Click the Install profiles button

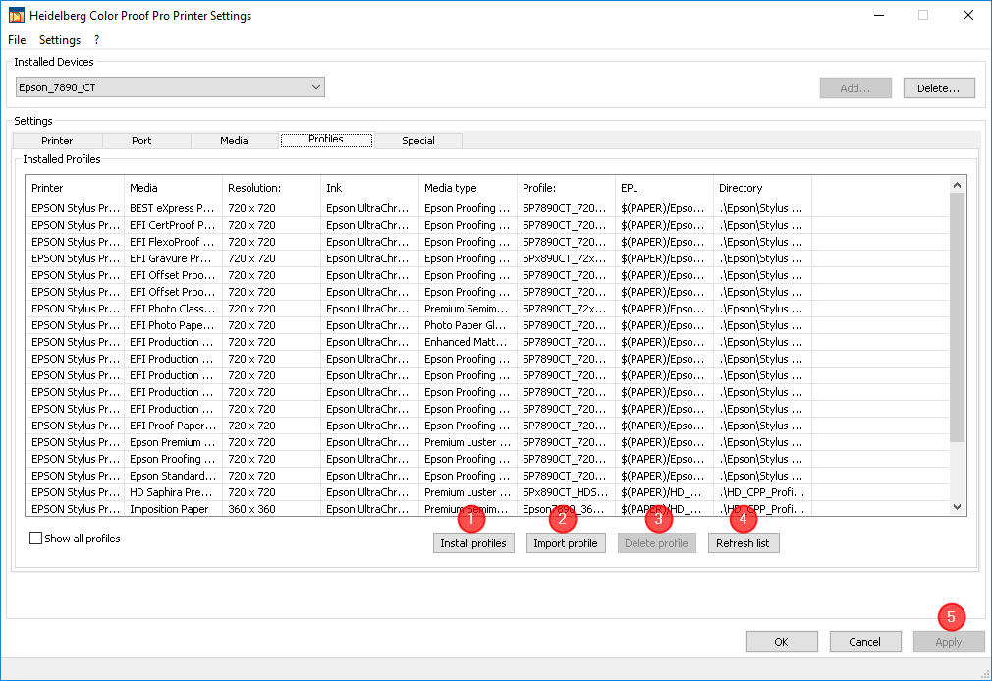473,543
